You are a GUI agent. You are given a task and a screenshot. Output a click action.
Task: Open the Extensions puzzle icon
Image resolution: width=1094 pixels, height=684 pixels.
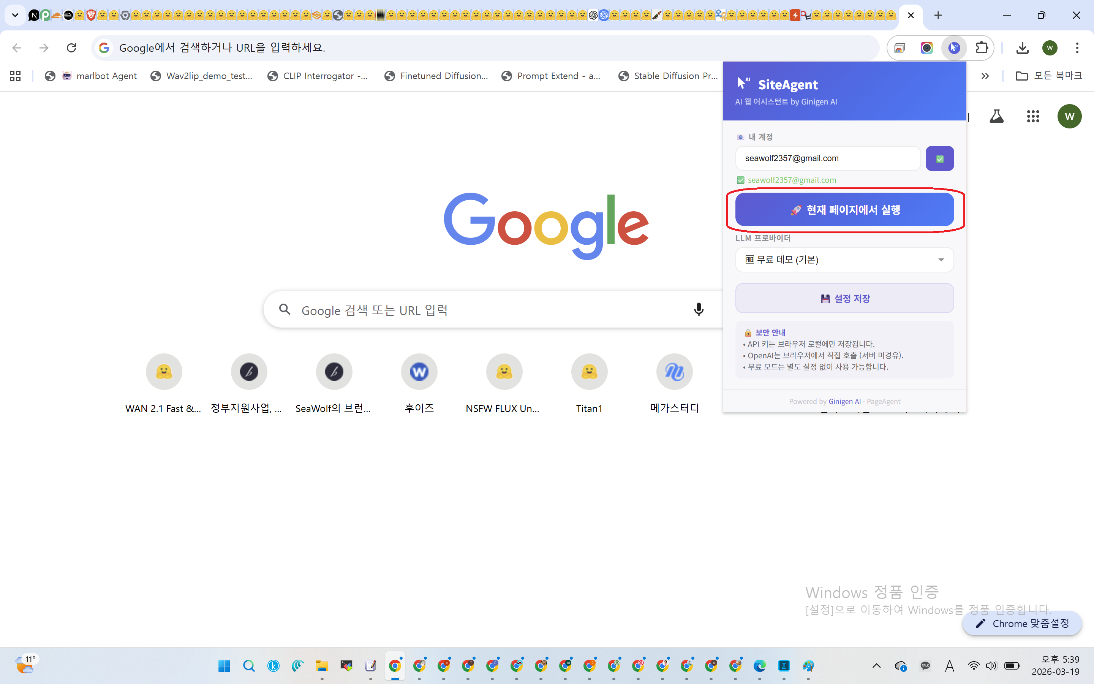(x=982, y=47)
